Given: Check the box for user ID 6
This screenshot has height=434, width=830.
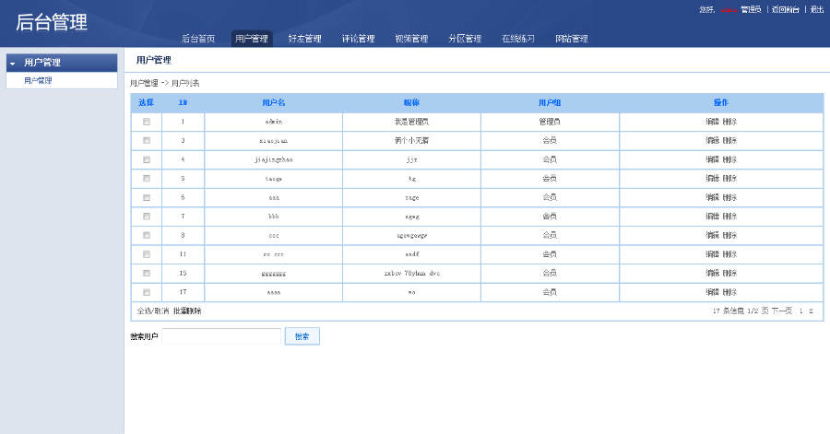Looking at the screenshot, I should point(147,198).
